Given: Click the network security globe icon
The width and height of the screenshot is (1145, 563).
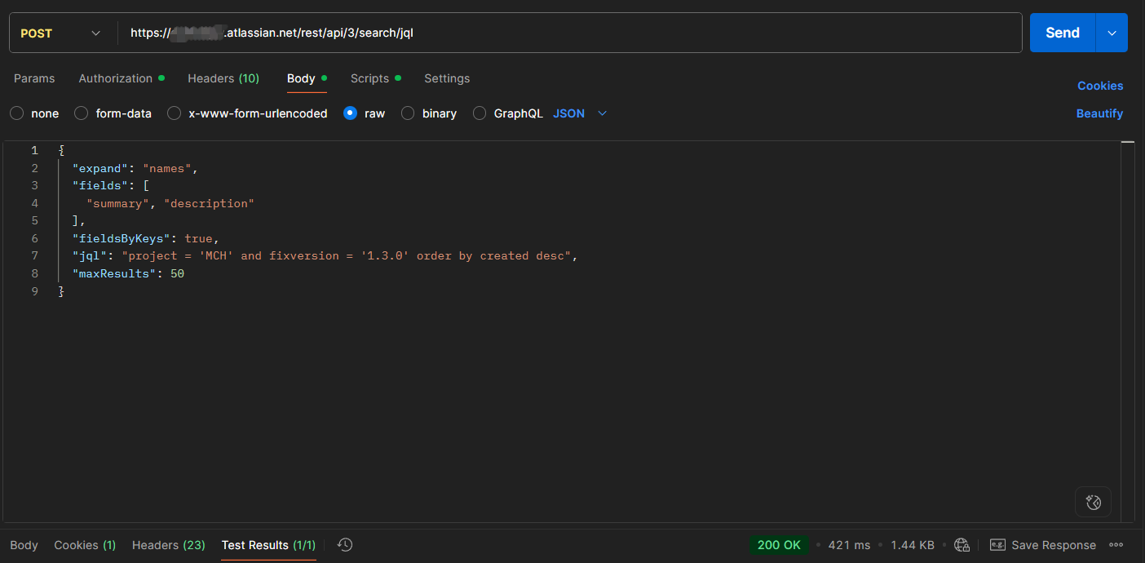Looking at the screenshot, I should tap(962, 545).
